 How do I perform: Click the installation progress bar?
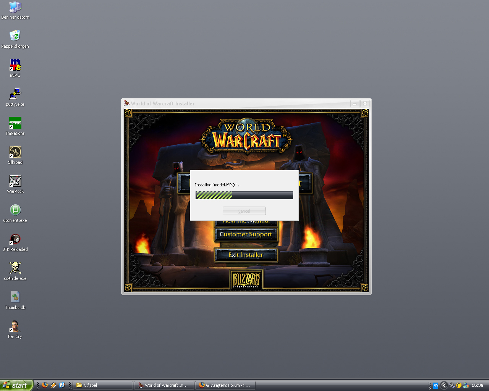tap(244, 195)
